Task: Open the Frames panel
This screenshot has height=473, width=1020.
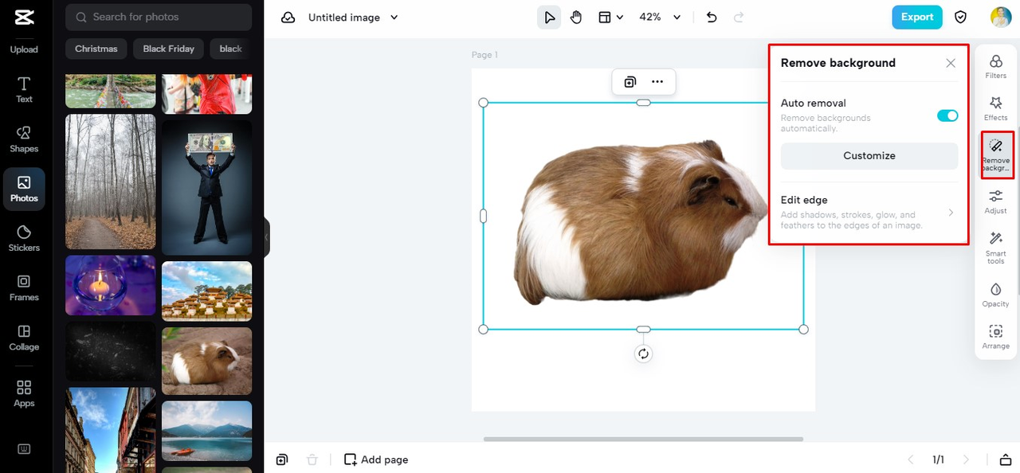Action: pos(24,288)
